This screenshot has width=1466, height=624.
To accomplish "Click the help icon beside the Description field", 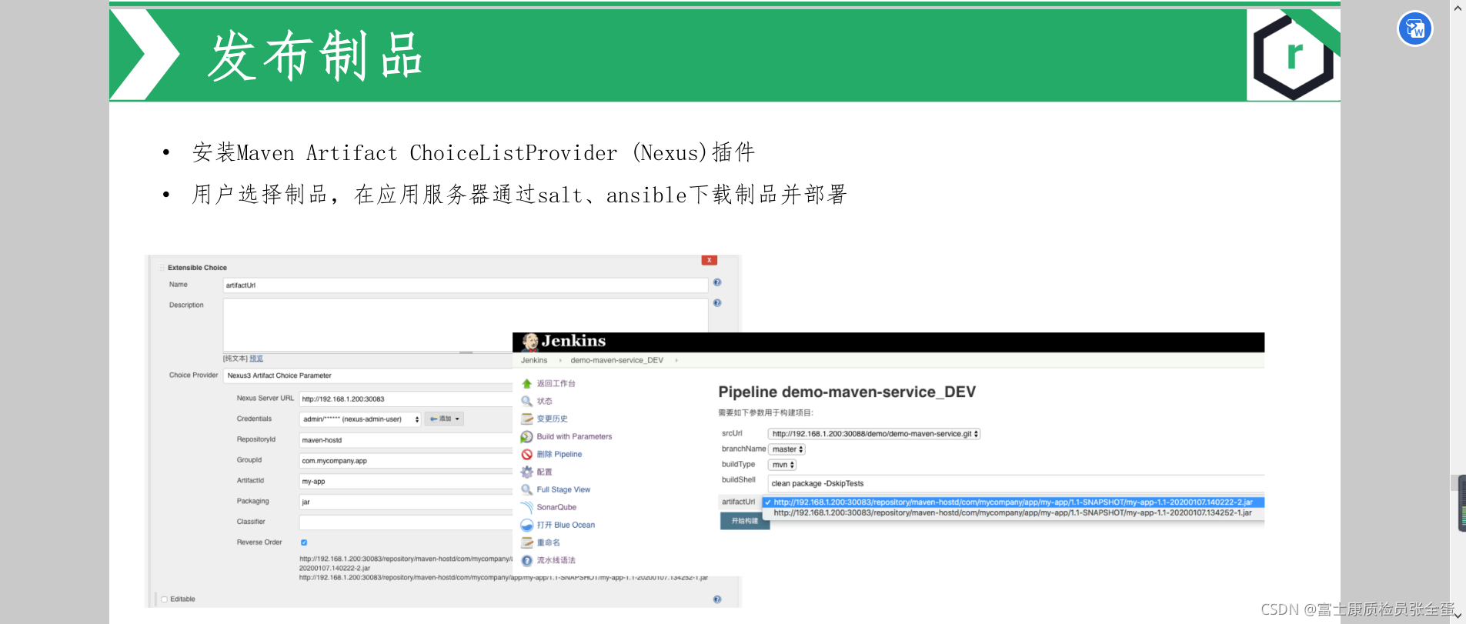I will 717,303.
